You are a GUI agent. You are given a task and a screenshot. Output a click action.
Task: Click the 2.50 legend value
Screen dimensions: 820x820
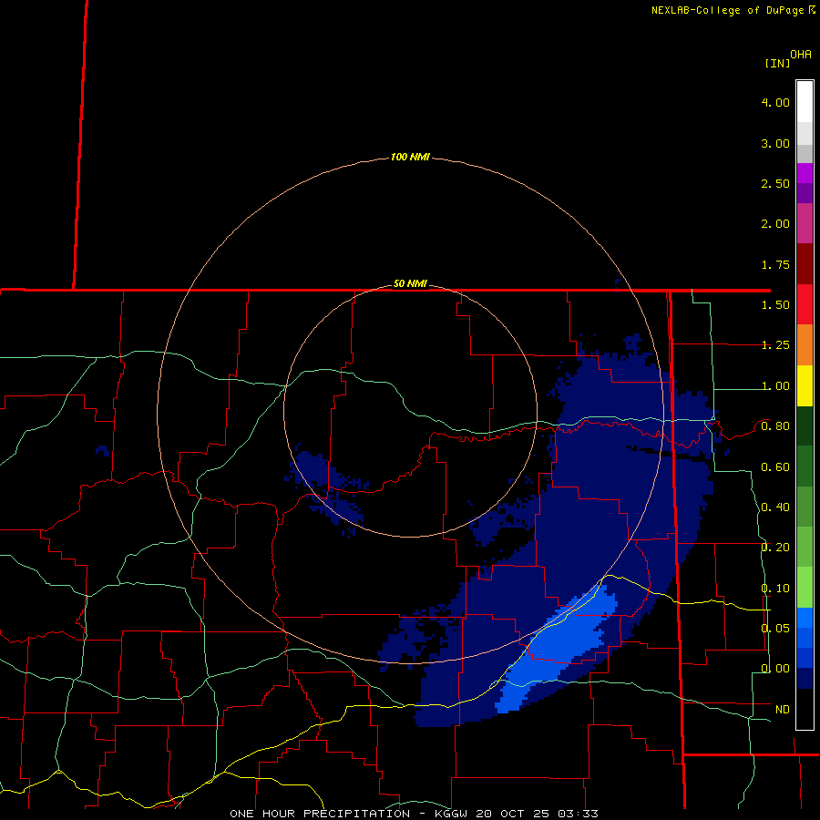pyautogui.click(x=775, y=183)
